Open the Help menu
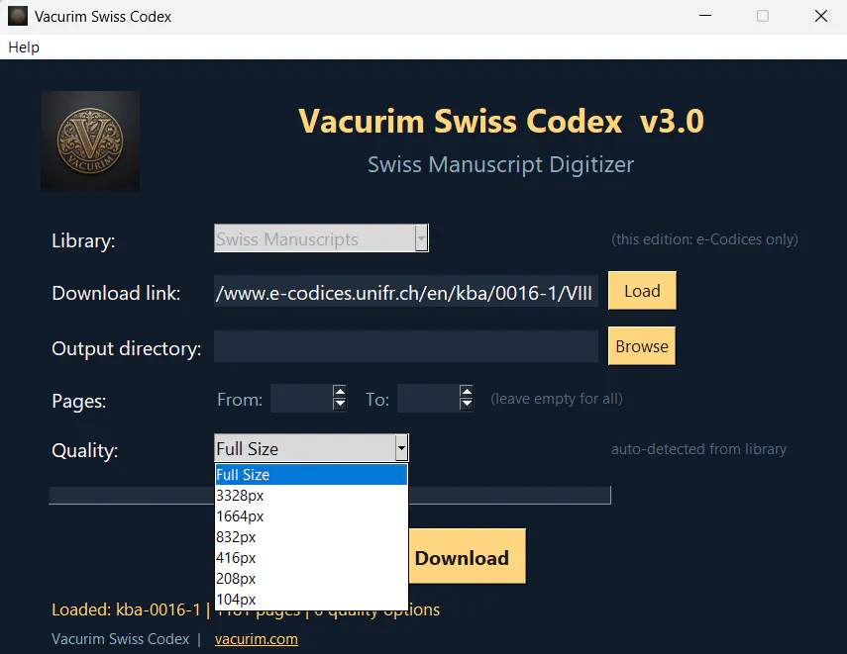This screenshot has height=654, width=847. (x=24, y=47)
